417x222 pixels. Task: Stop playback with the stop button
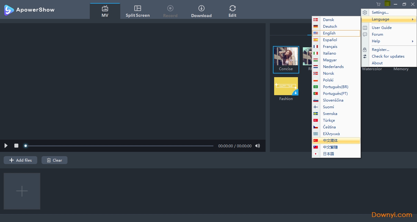pyautogui.click(x=16, y=146)
